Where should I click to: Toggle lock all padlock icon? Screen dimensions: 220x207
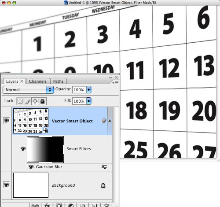pos(43,101)
